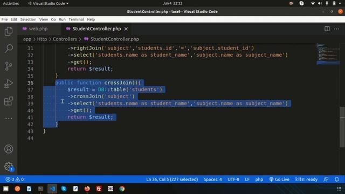
Task: Place cursor on crossJoin function name
Action: tap(118, 82)
